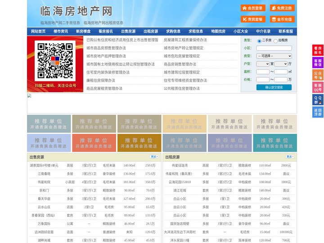The image size is (324, 243).
Task: Open the 贵宾套餐 button
Action: coord(253,19)
